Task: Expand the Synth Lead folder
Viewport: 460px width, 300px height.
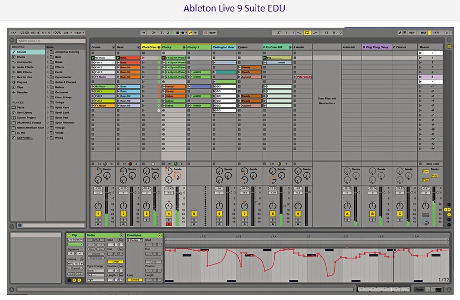Action: click(48, 113)
